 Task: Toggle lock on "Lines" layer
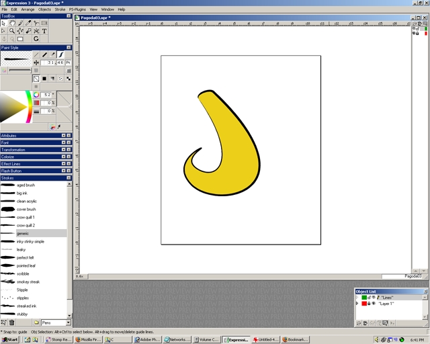tap(369, 298)
